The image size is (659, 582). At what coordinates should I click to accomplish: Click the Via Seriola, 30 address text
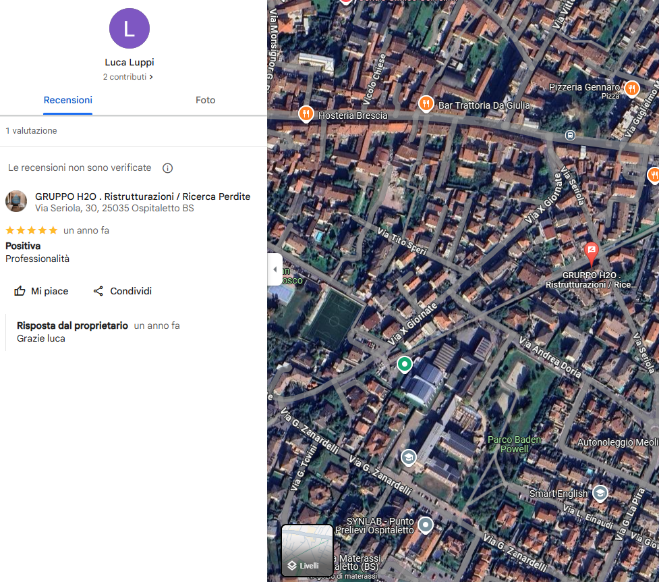(x=114, y=209)
